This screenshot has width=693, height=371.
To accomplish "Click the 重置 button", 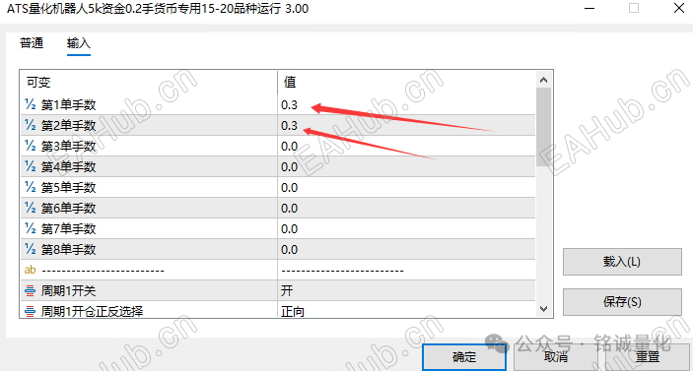I will coord(647,357).
